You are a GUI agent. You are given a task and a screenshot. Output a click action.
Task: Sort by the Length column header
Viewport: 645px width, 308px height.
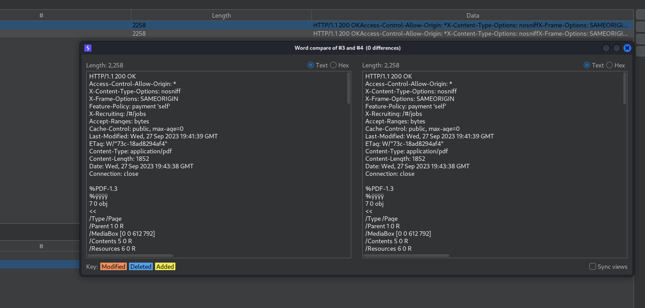pos(221,15)
